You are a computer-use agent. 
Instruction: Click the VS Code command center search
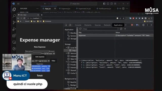(74, 4)
